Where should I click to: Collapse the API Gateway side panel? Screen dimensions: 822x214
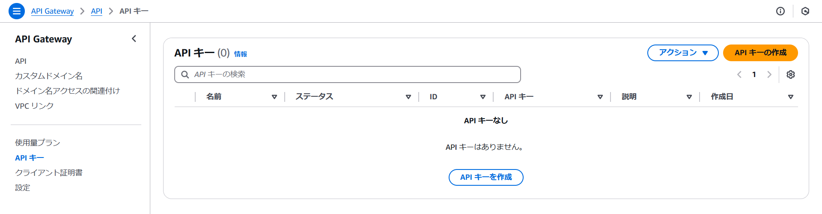(x=134, y=39)
